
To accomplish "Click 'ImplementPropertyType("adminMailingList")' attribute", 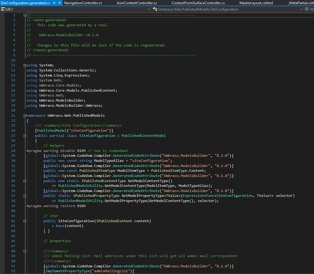I will pyautogui.click(x=89, y=271).
